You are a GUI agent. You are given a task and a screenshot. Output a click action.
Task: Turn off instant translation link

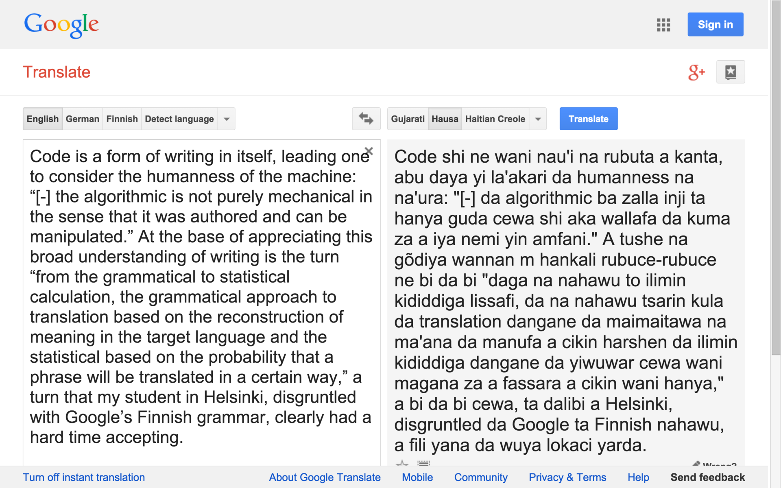pos(84,477)
